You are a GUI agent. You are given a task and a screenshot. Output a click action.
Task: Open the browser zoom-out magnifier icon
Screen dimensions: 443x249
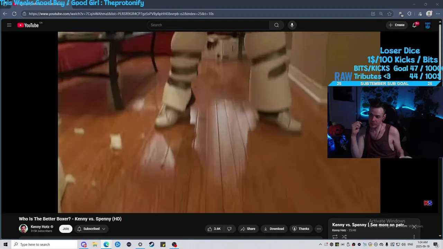[381, 14]
